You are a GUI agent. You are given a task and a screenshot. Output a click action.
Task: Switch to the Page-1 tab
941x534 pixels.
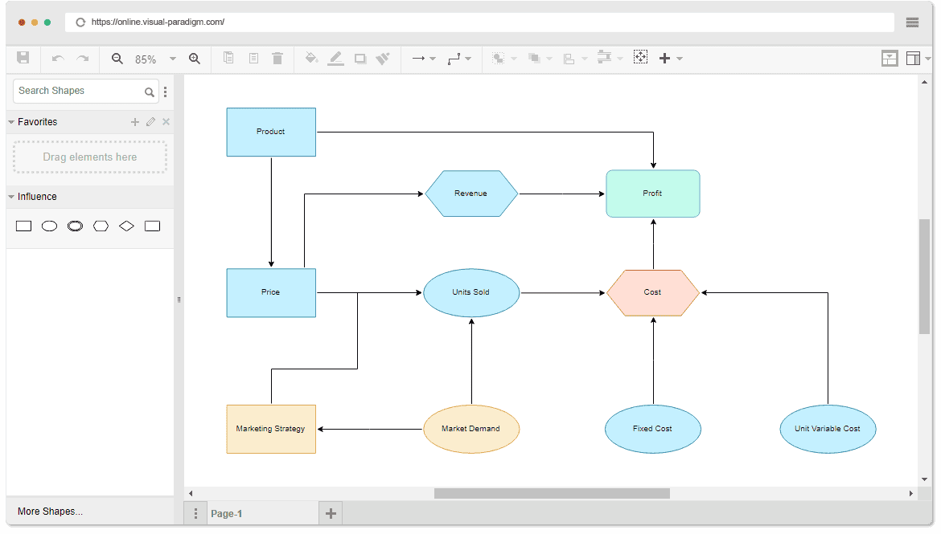228,512
